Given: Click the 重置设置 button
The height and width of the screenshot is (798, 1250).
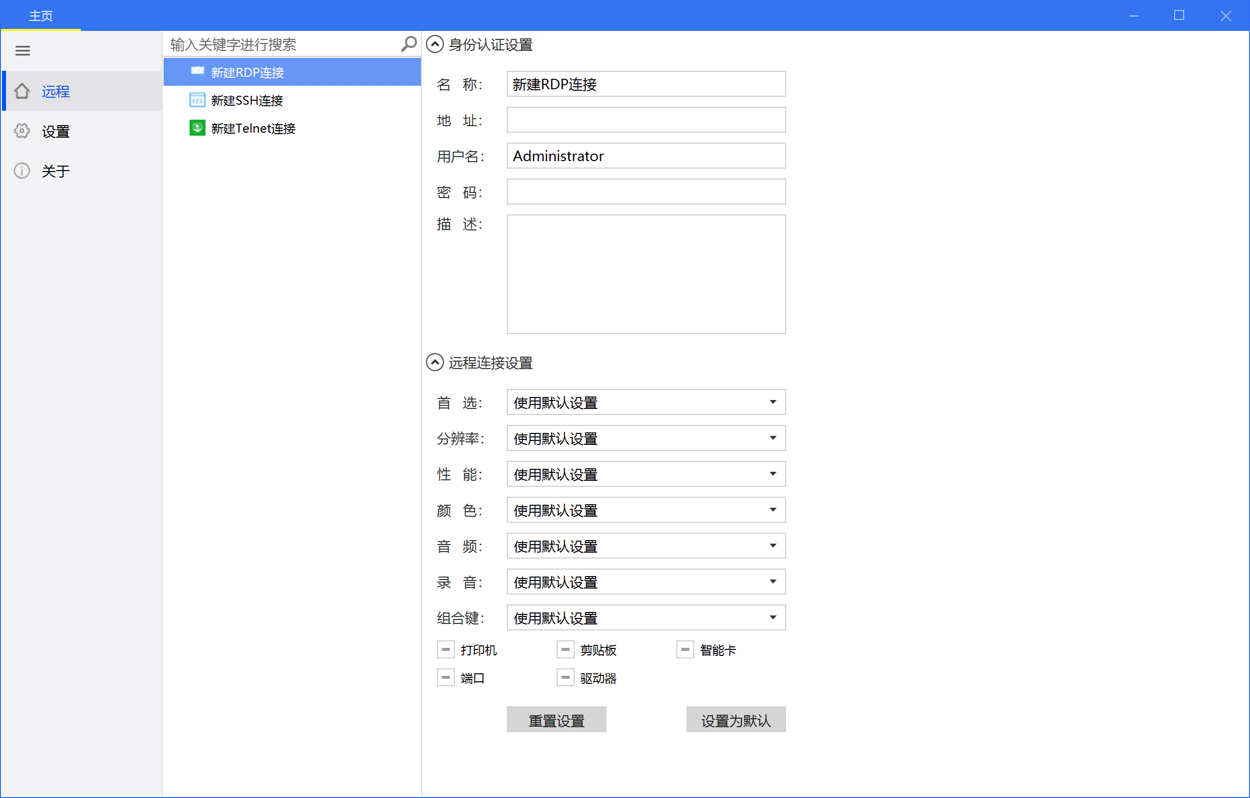Looking at the screenshot, I should pyautogui.click(x=556, y=719).
